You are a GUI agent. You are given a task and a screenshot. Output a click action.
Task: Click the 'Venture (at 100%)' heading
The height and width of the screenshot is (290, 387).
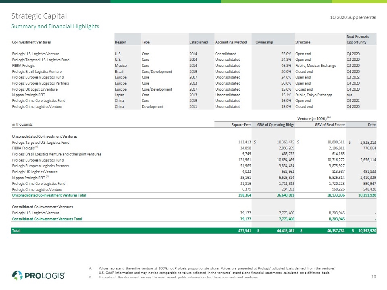[x=314, y=118]
